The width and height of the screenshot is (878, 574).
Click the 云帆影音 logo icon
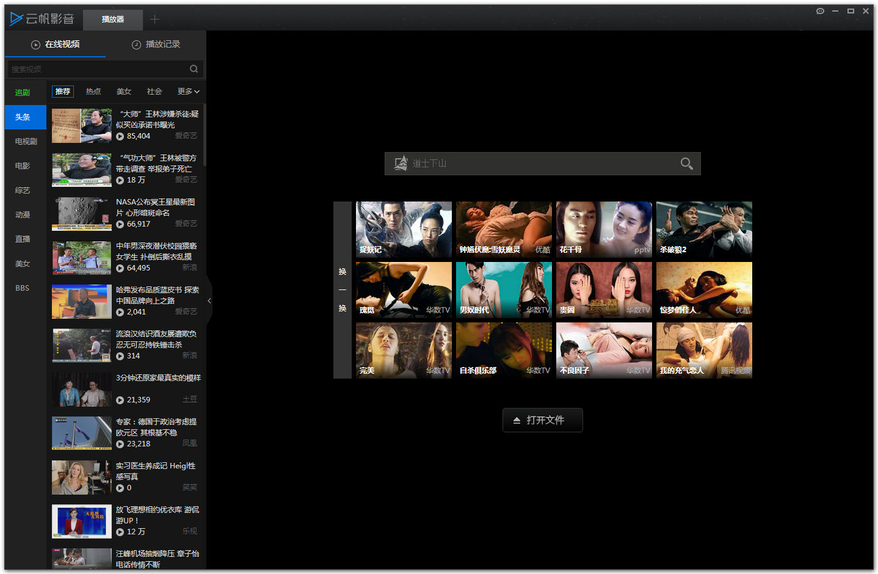[x=16, y=19]
